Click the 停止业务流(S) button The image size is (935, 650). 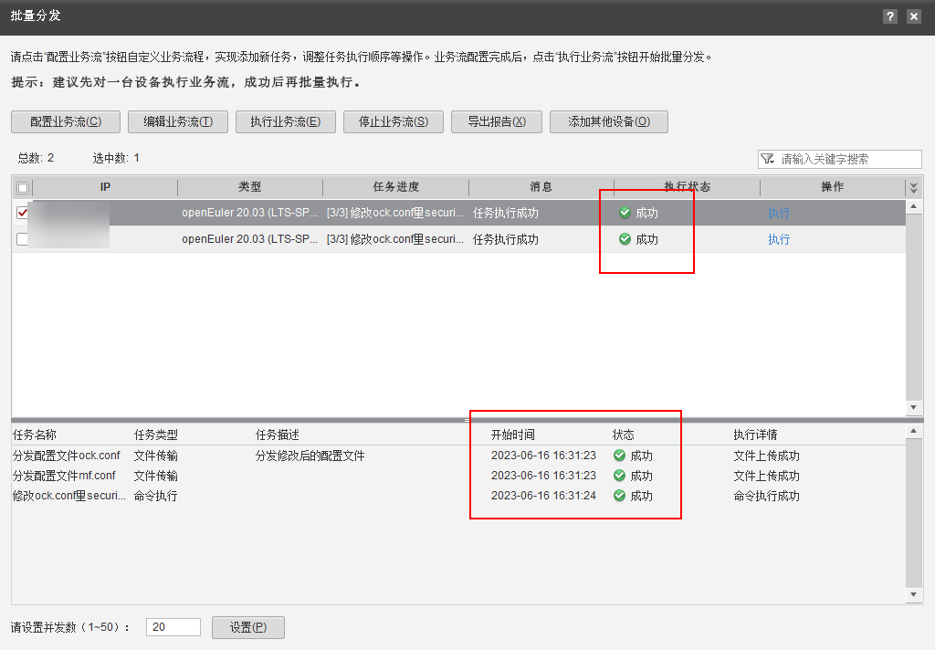pyautogui.click(x=394, y=121)
